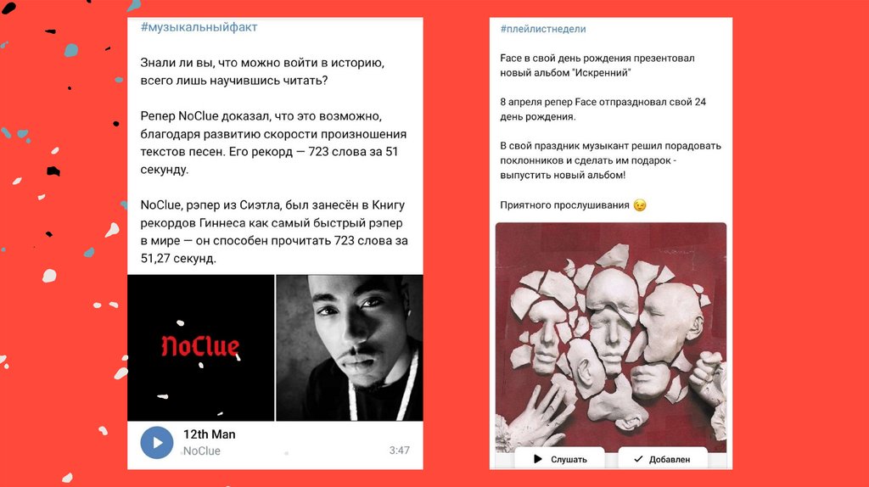Viewport: 869px width, 487px height.
Task: Click the 3:47 track duration
Action: [x=399, y=451]
